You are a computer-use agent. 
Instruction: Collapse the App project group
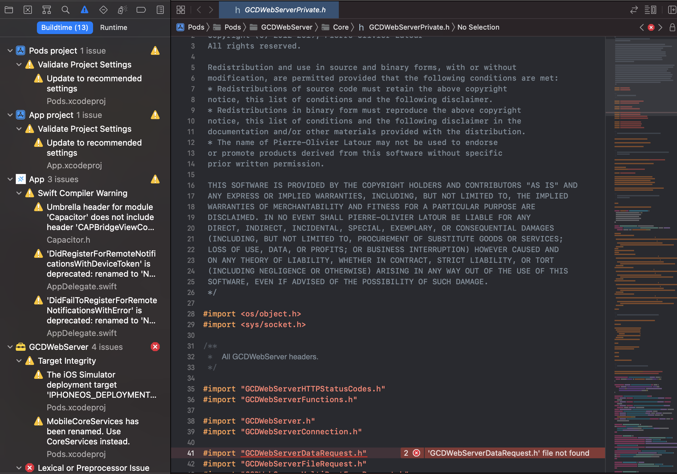pos(10,115)
